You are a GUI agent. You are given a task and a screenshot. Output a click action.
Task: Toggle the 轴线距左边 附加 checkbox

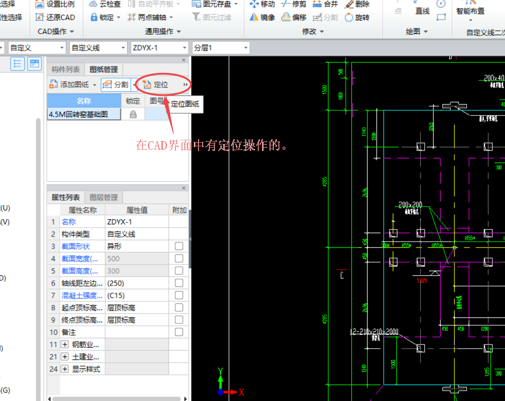179,283
